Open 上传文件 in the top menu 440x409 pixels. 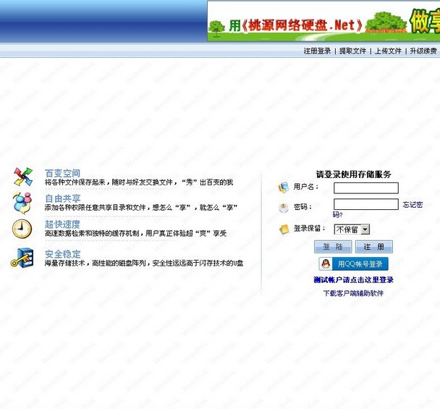(388, 51)
